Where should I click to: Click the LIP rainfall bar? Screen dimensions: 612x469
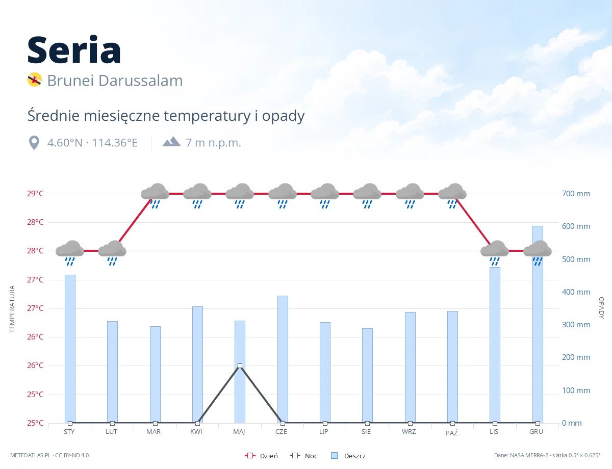point(325,373)
